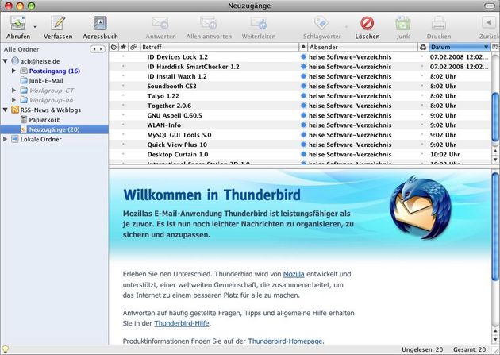Select the Lokale Ordner item
The image size is (500, 355).
(x=40, y=139)
